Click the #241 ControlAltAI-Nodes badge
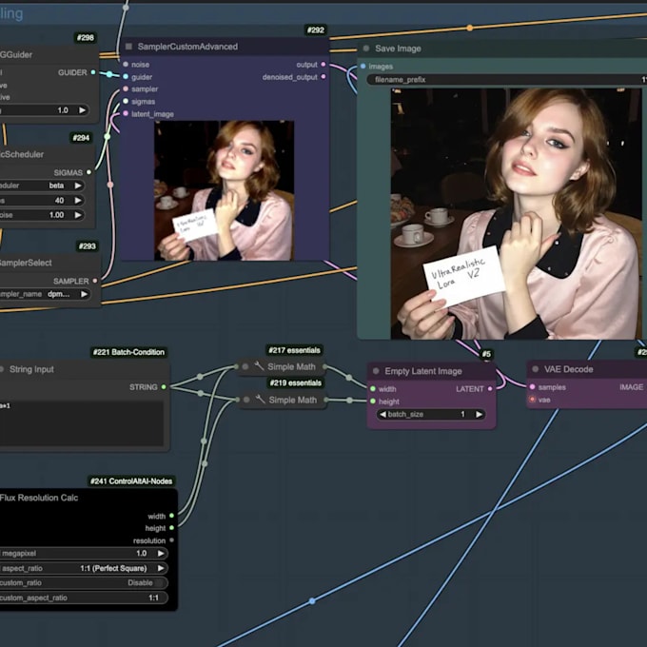Viewport: 647px width, 647px height. (x=132, y=481)
